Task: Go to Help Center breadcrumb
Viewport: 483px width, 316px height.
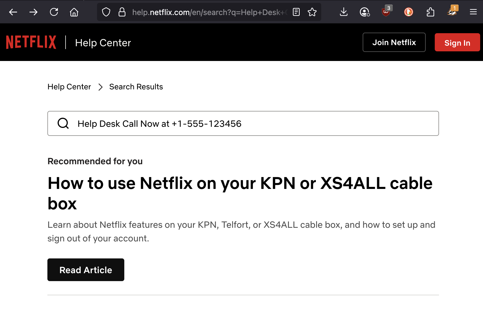Action: point(69,87)
